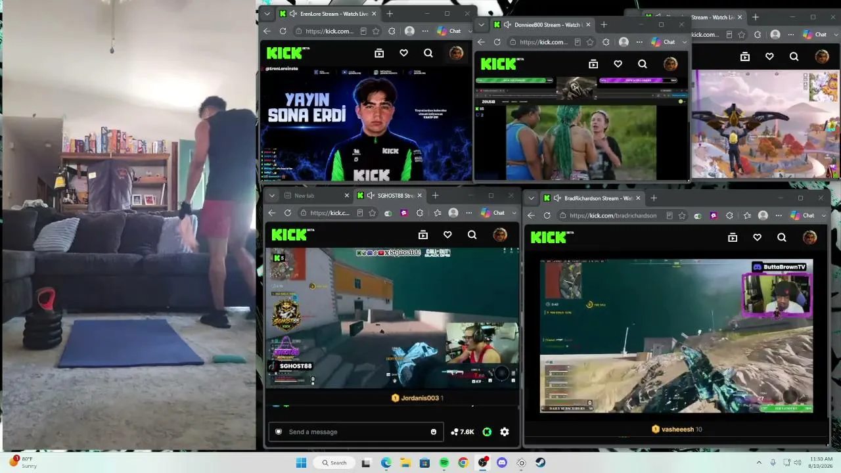Click the 7.6K channel points button
Viewport: 841px width, 473px height.
point(463,432)
